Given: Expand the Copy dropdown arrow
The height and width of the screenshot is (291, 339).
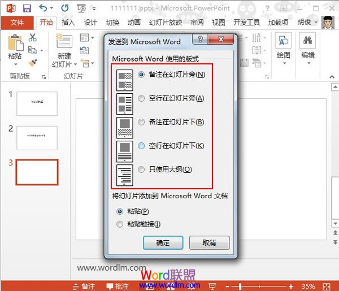Looking at the screenshot, I should pyautogui.click(x=41, y=50).
